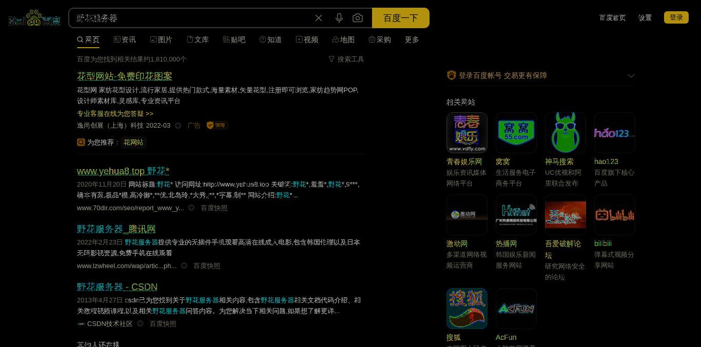The width and height of the screenshot is (701, 347).
Task: Expand dropdown beside www.lzwheel.com url
Action: point(184,266)
